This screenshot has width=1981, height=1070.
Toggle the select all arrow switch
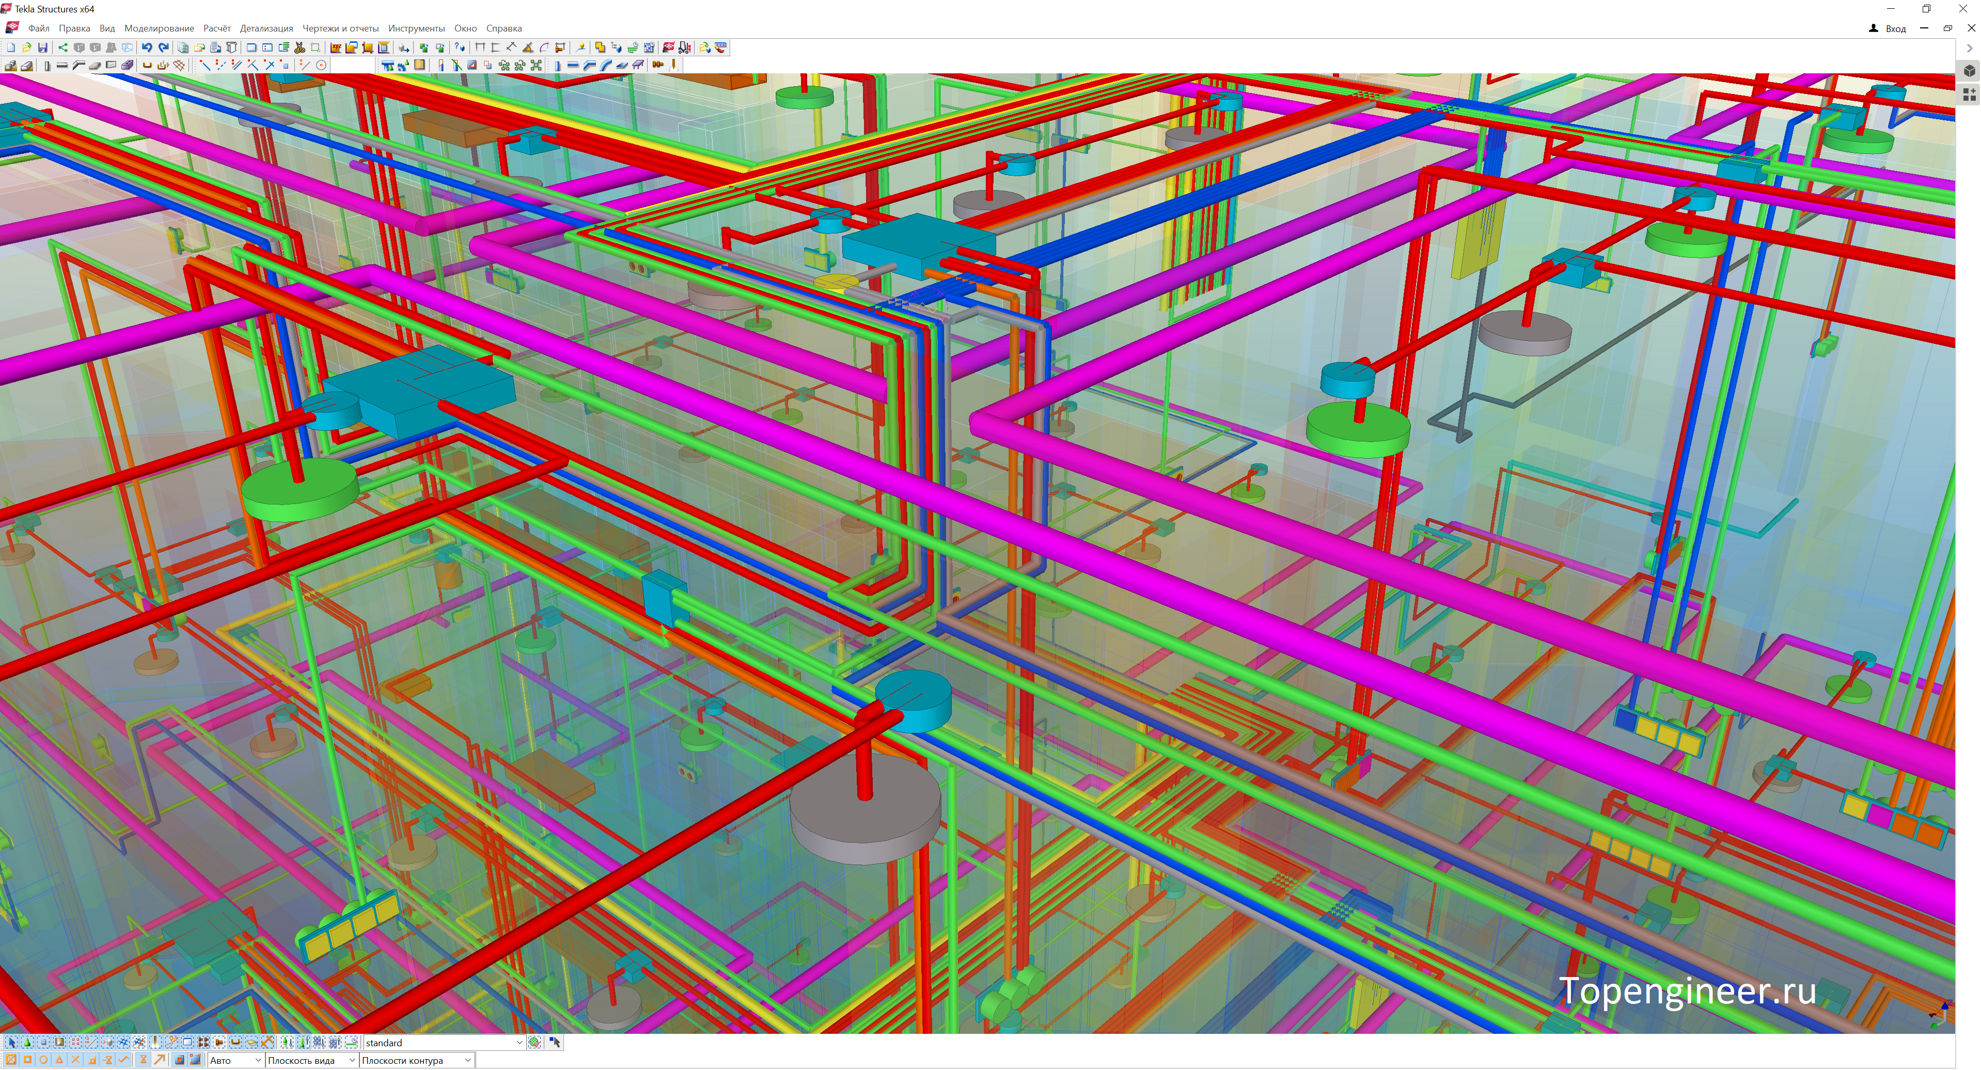pyautogui.click(x=11, y=1043)
